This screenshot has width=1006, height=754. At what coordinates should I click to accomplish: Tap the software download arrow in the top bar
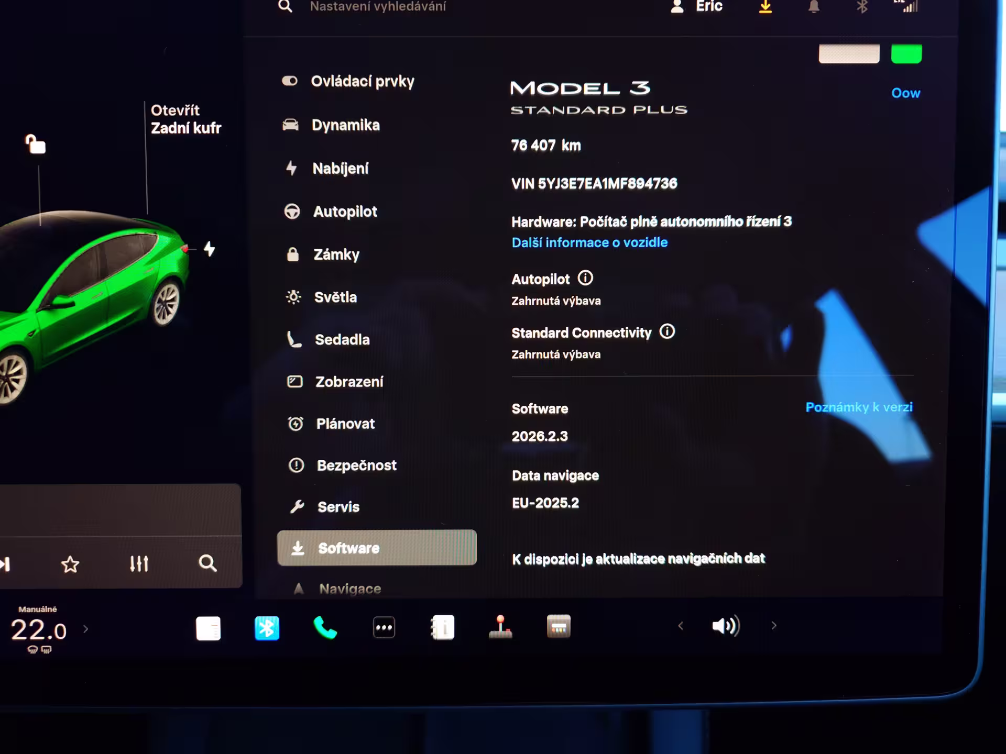[x=765, y=7]
